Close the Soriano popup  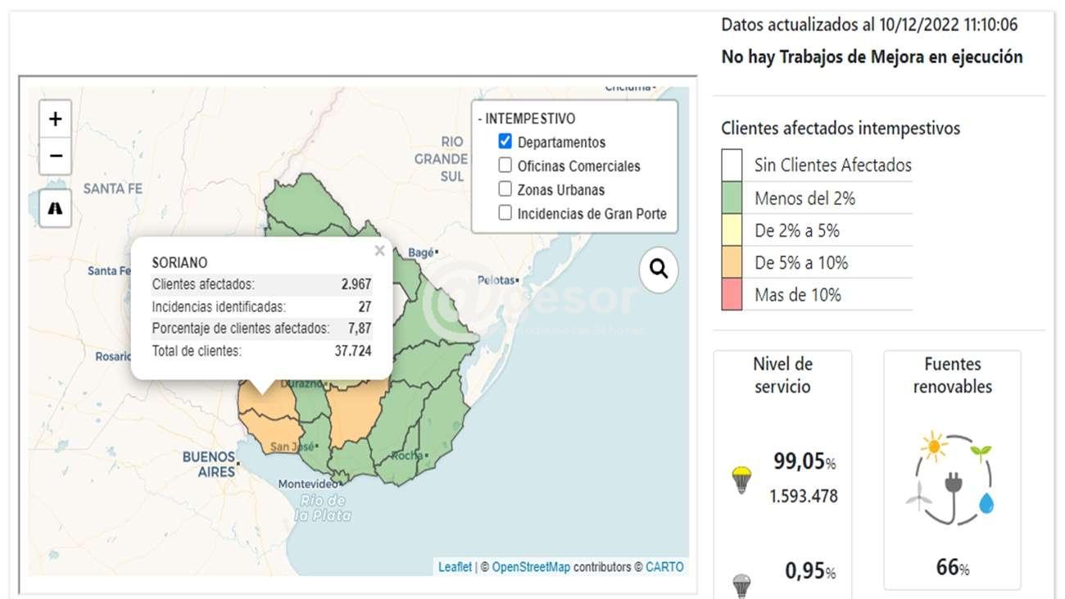(x=379, y=251)
